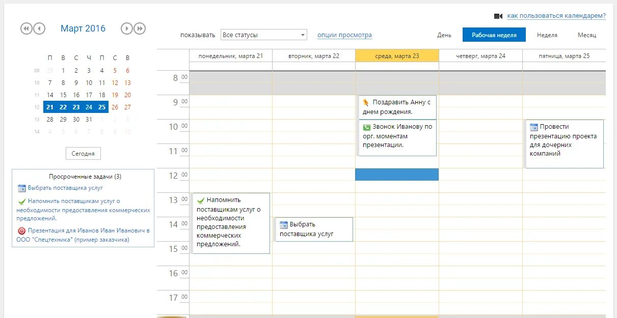Image resolution: width=617 pixels, height=318 pixels.
Task: Click the 13 00 hour label
Action: [178, 200]
